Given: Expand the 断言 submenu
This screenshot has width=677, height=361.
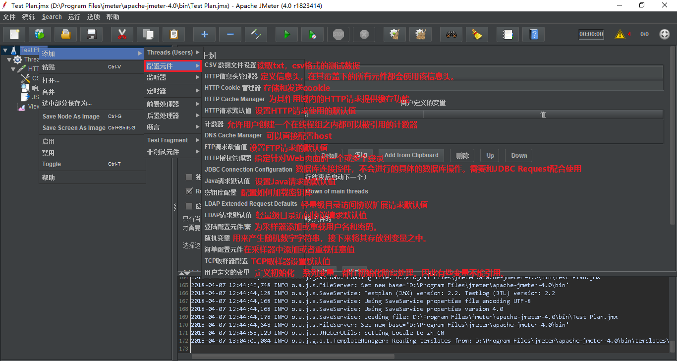Looking at the screenshot, I should 173,127.
